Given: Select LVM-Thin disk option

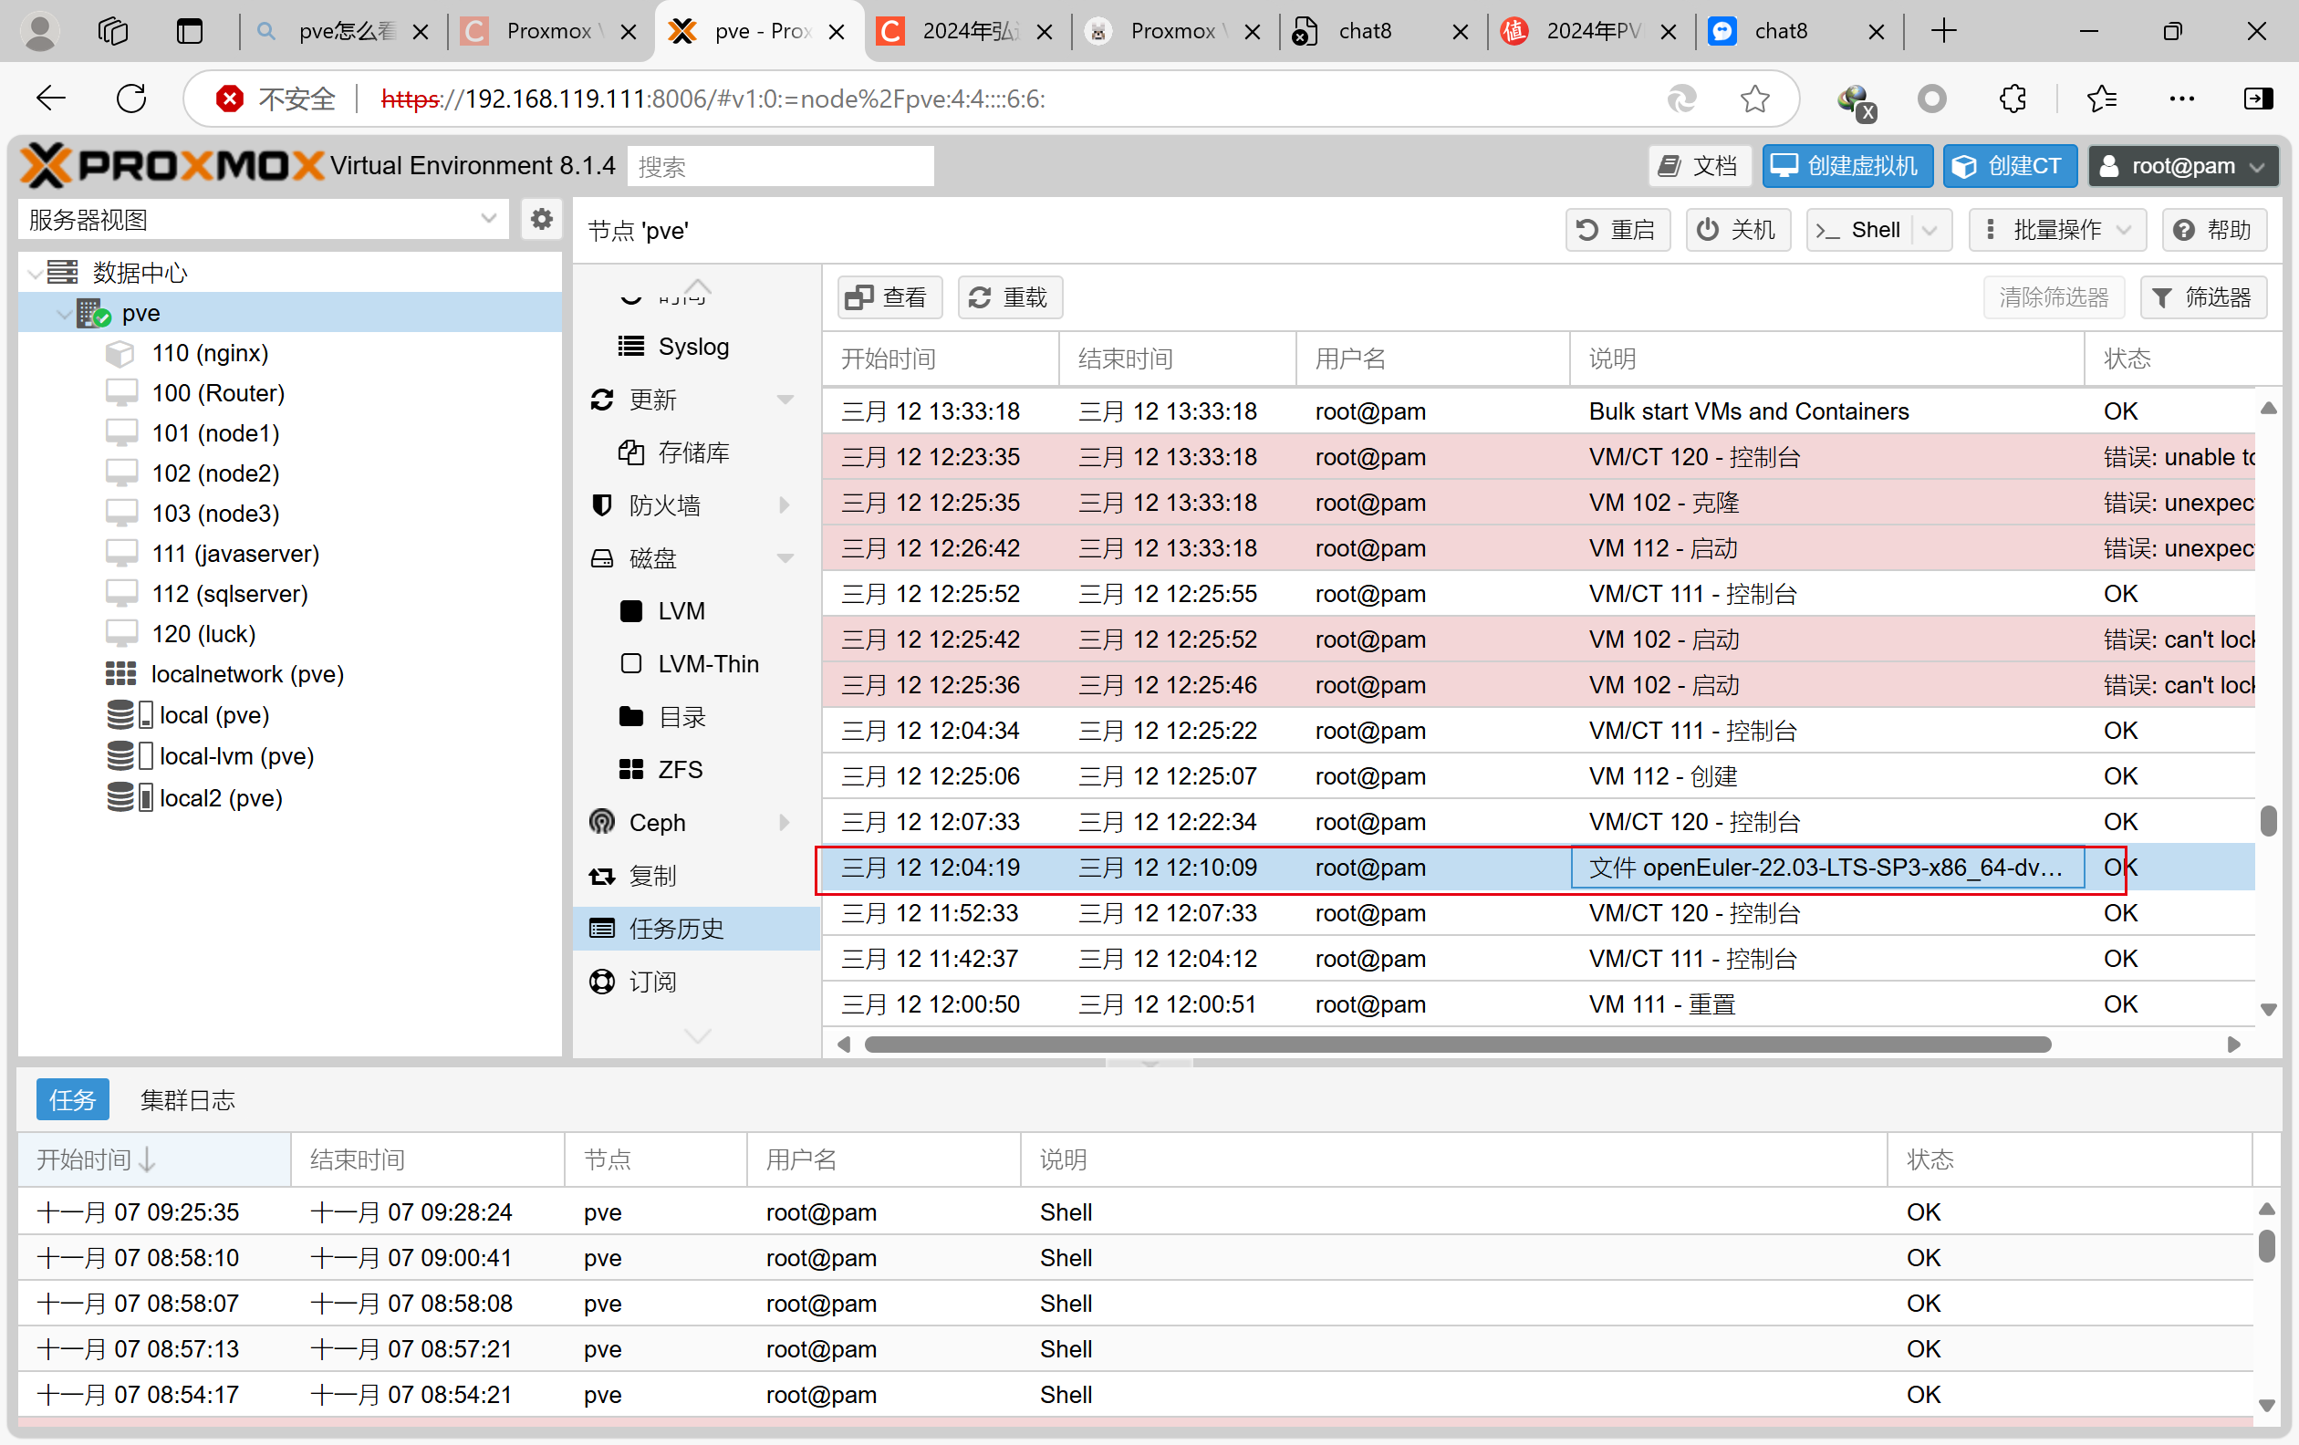Looking at the screenshot, I should [x=707, y=663].
